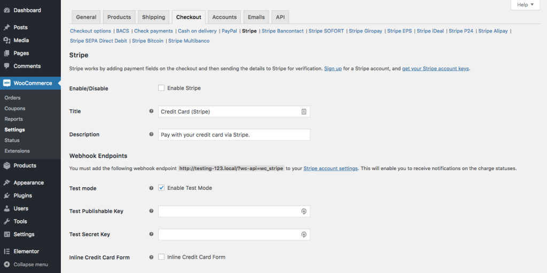Viewport: 547px width, 273px height.
Task: Click the help tooltip icon beside Title
Action: pyautogui.click(x=151, y=111)
